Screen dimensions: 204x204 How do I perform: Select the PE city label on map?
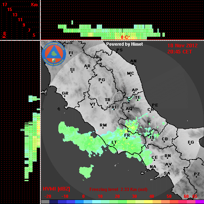(155, 105)
